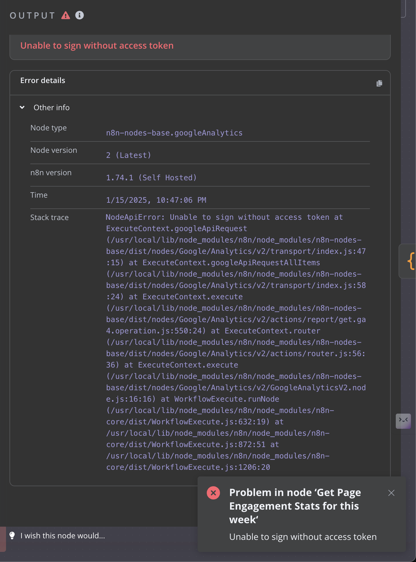Image resolution: width=416 pixels, height=562 pixels.
Task: Collapse the Other info chevron
Action: (22, 107)
